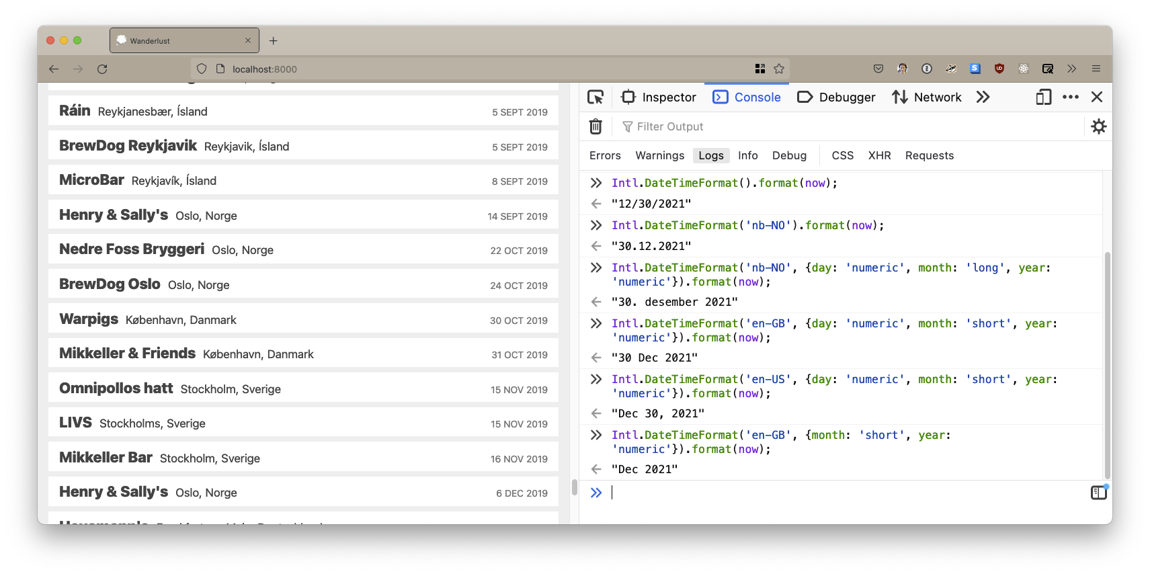This screenshot has height=574, width=1150.
Task: Select the "30. desember 2021" console result
Action: pyautogui.click(x=674, y=302)
